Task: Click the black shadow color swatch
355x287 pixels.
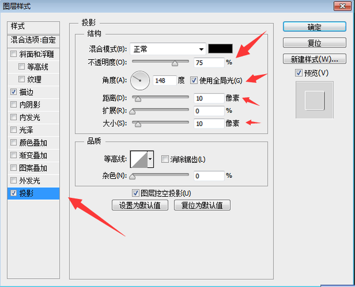Action: 220,49
